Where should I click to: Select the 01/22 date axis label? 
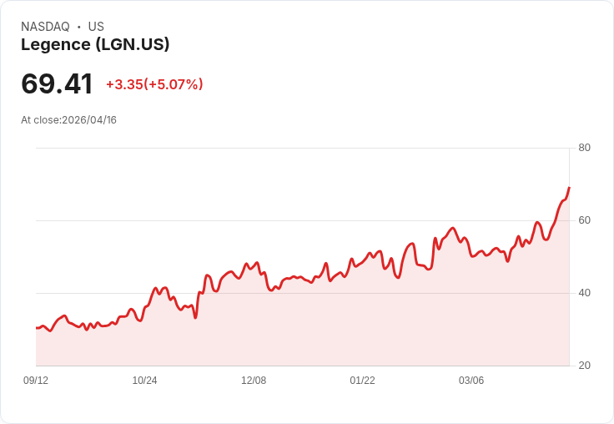[x=362, y=381]
